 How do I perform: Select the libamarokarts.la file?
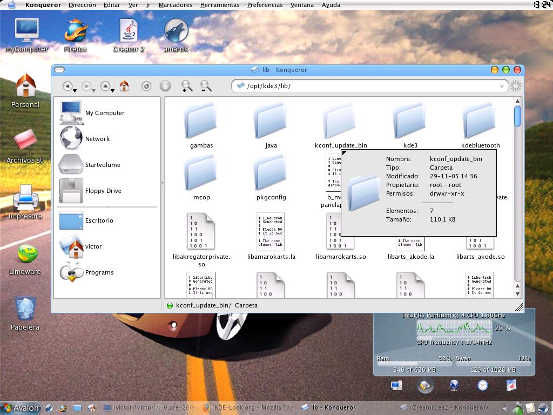[271, 237]
